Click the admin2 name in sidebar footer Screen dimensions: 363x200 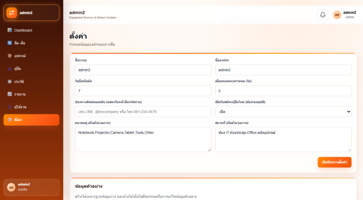point(24,184)
